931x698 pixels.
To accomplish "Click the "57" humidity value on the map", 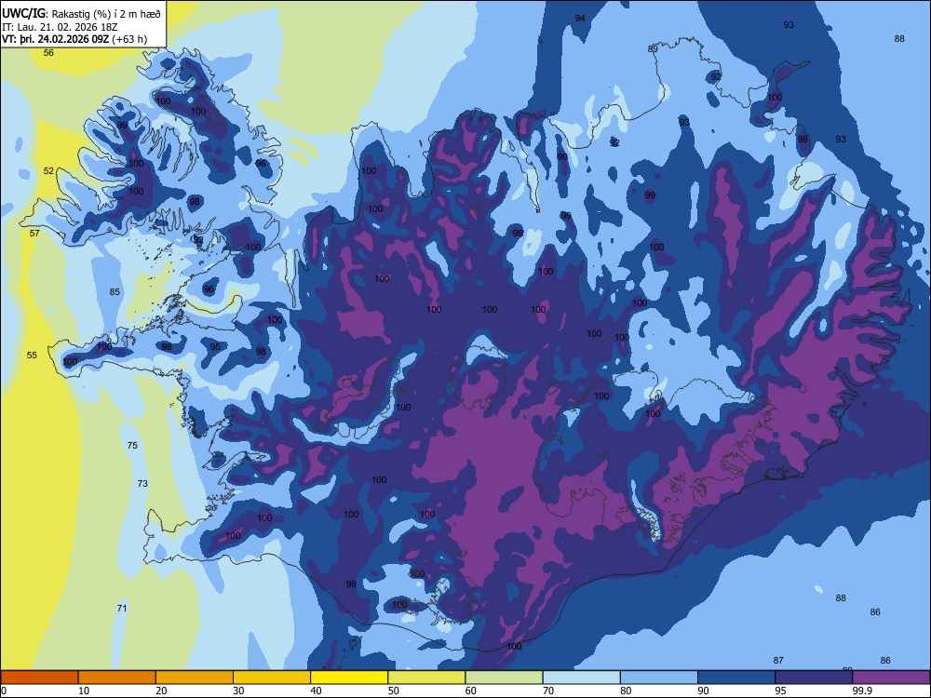I will [x=34, y=234].
